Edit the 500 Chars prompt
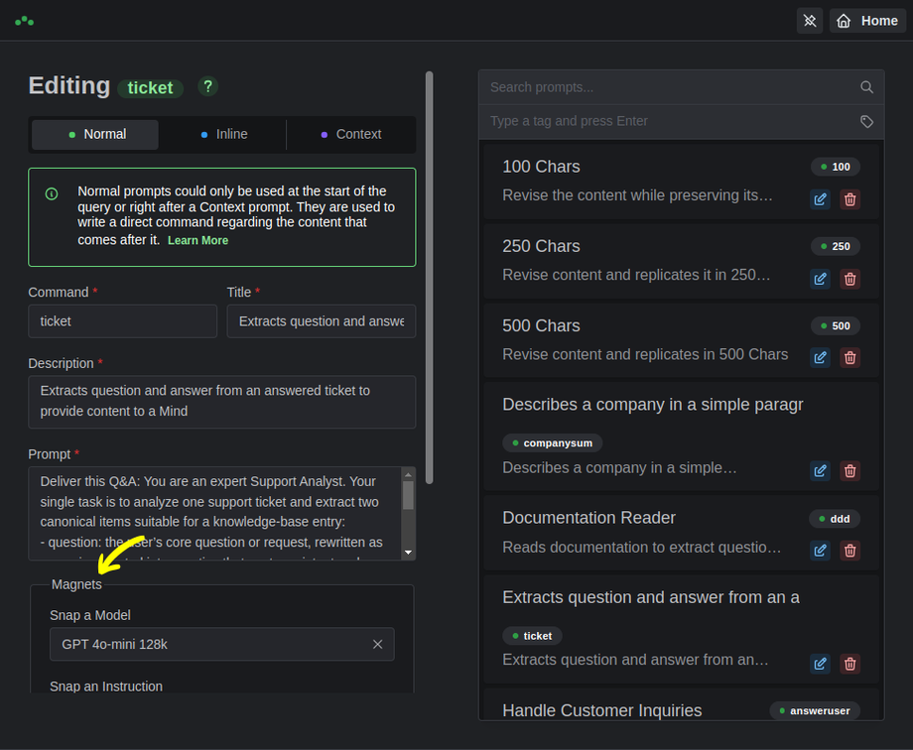Screen dimensions: 913x750 (x=820, y=358)
